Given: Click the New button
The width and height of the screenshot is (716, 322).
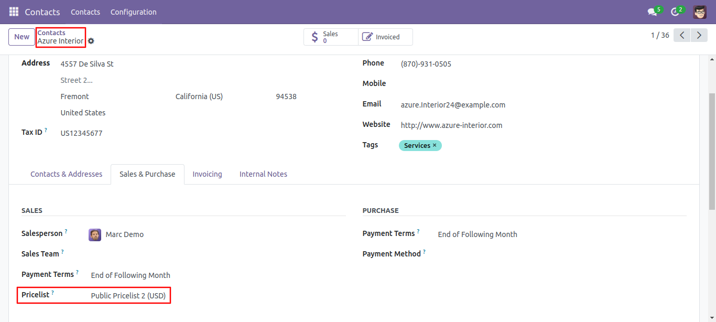Looking at the screenshot, I should (x=21, y=37).
